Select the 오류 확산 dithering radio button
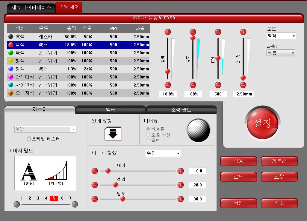 (148, 135)
